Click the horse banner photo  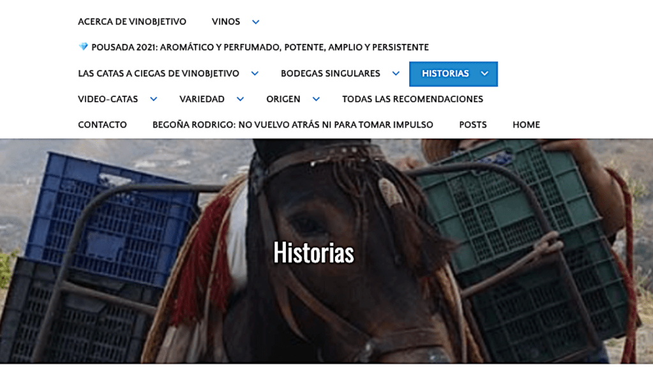(327, 251)
